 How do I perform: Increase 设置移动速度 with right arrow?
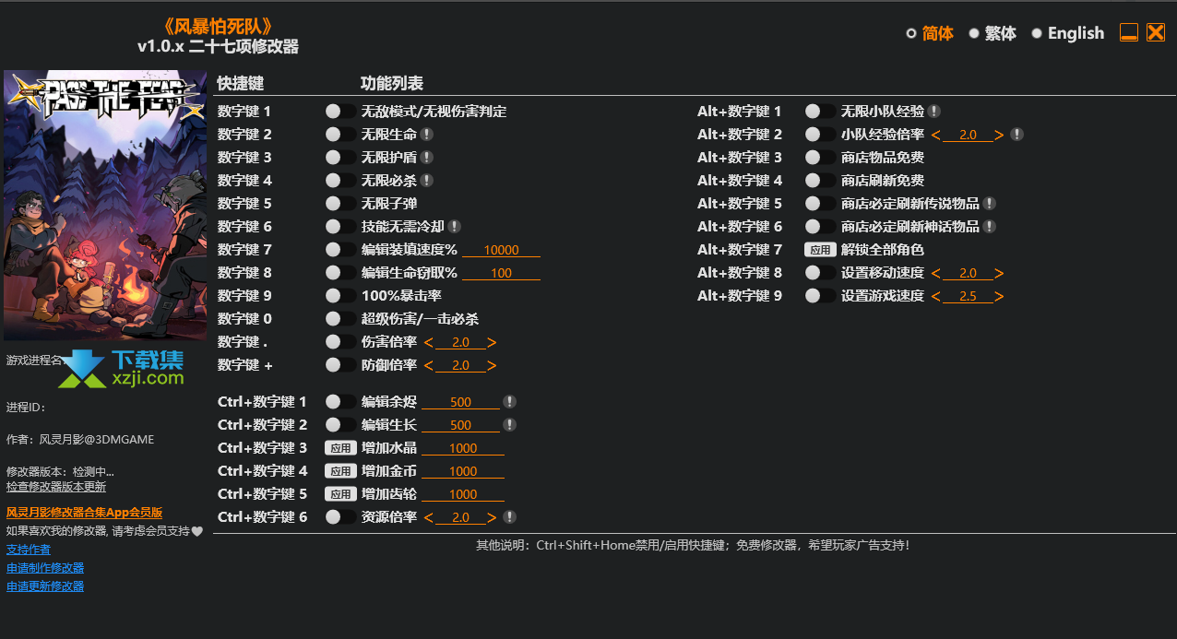pos(1000,273)
